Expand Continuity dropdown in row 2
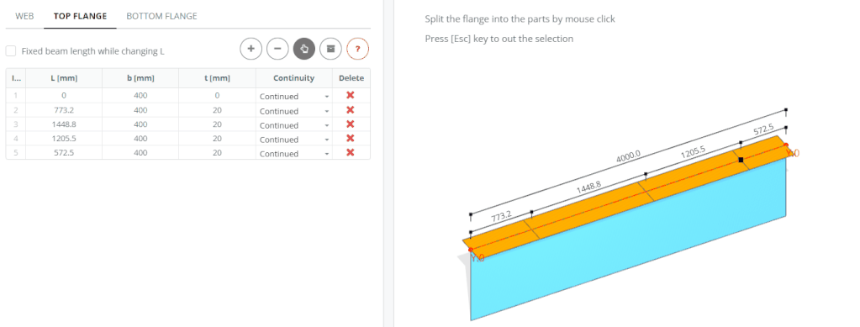Viewport: 860px width, 327px height. click(x=294, y=111)
